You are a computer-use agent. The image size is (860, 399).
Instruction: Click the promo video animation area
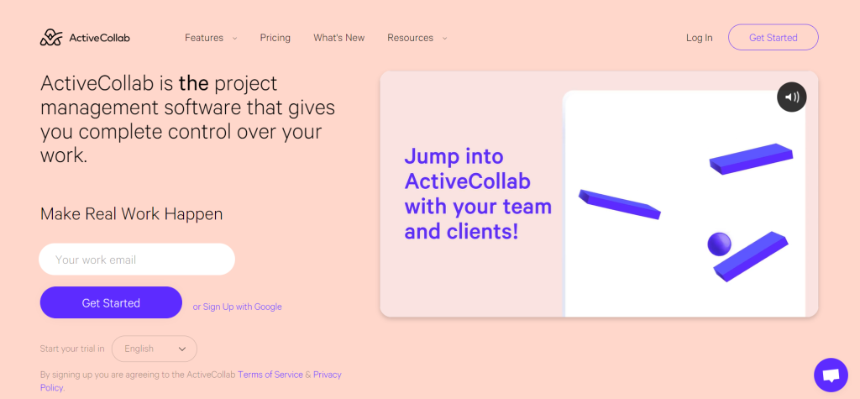pyautogui.click(x=599, y=194)
